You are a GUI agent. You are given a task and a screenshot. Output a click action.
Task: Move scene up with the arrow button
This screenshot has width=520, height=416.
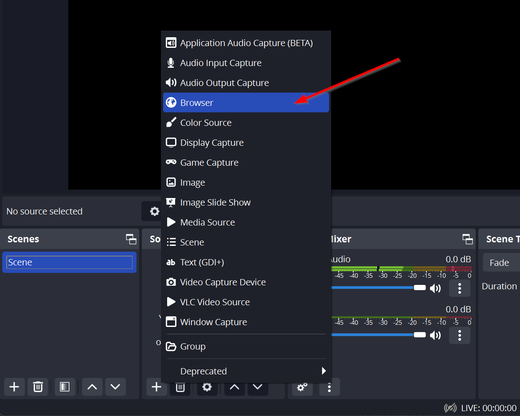pyautogui.click(x=92, y=387)
